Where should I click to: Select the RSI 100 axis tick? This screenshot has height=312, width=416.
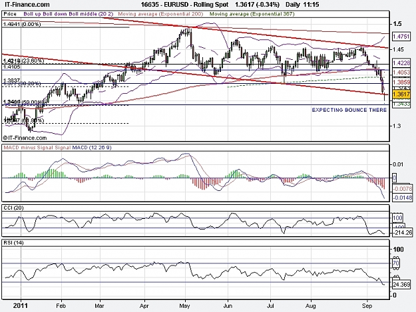(399, 249)
